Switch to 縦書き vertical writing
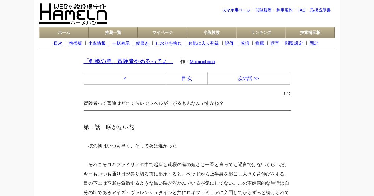This screenshot has width=374, height=196. click(142, 44)
